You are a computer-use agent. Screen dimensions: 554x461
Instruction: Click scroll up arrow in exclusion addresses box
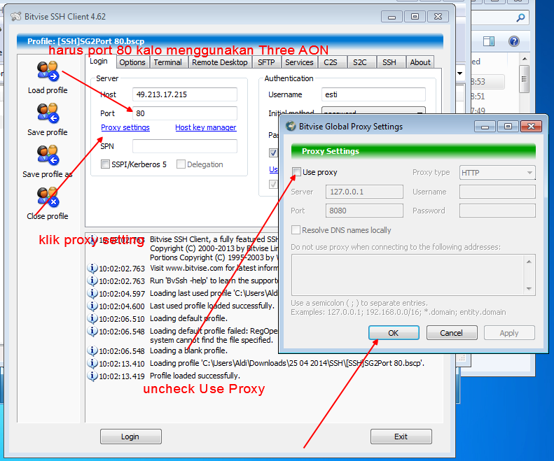(529, 262)
